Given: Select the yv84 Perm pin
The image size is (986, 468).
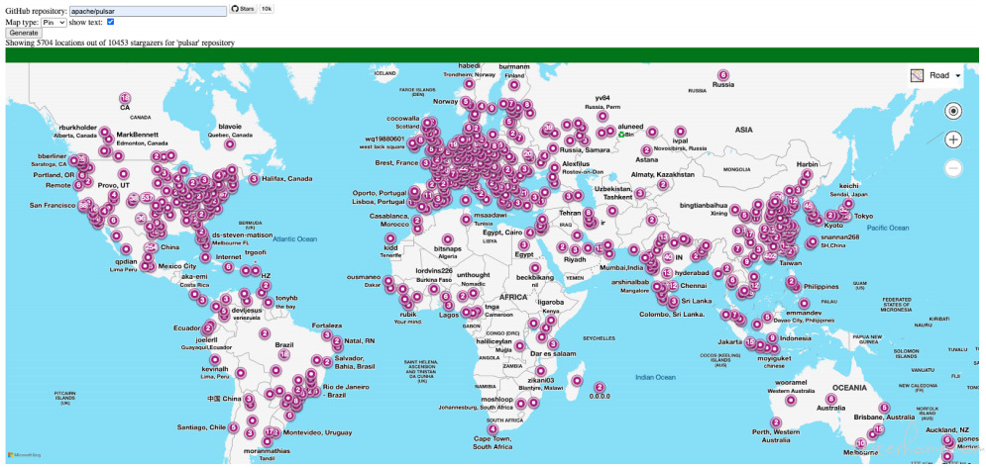Looking at the screenshot, I should [x=603, y=116].
